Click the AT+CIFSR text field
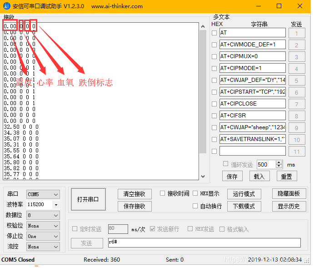This screenshot has width=314, height=268. pyautogui.click(x=253, y=116)
